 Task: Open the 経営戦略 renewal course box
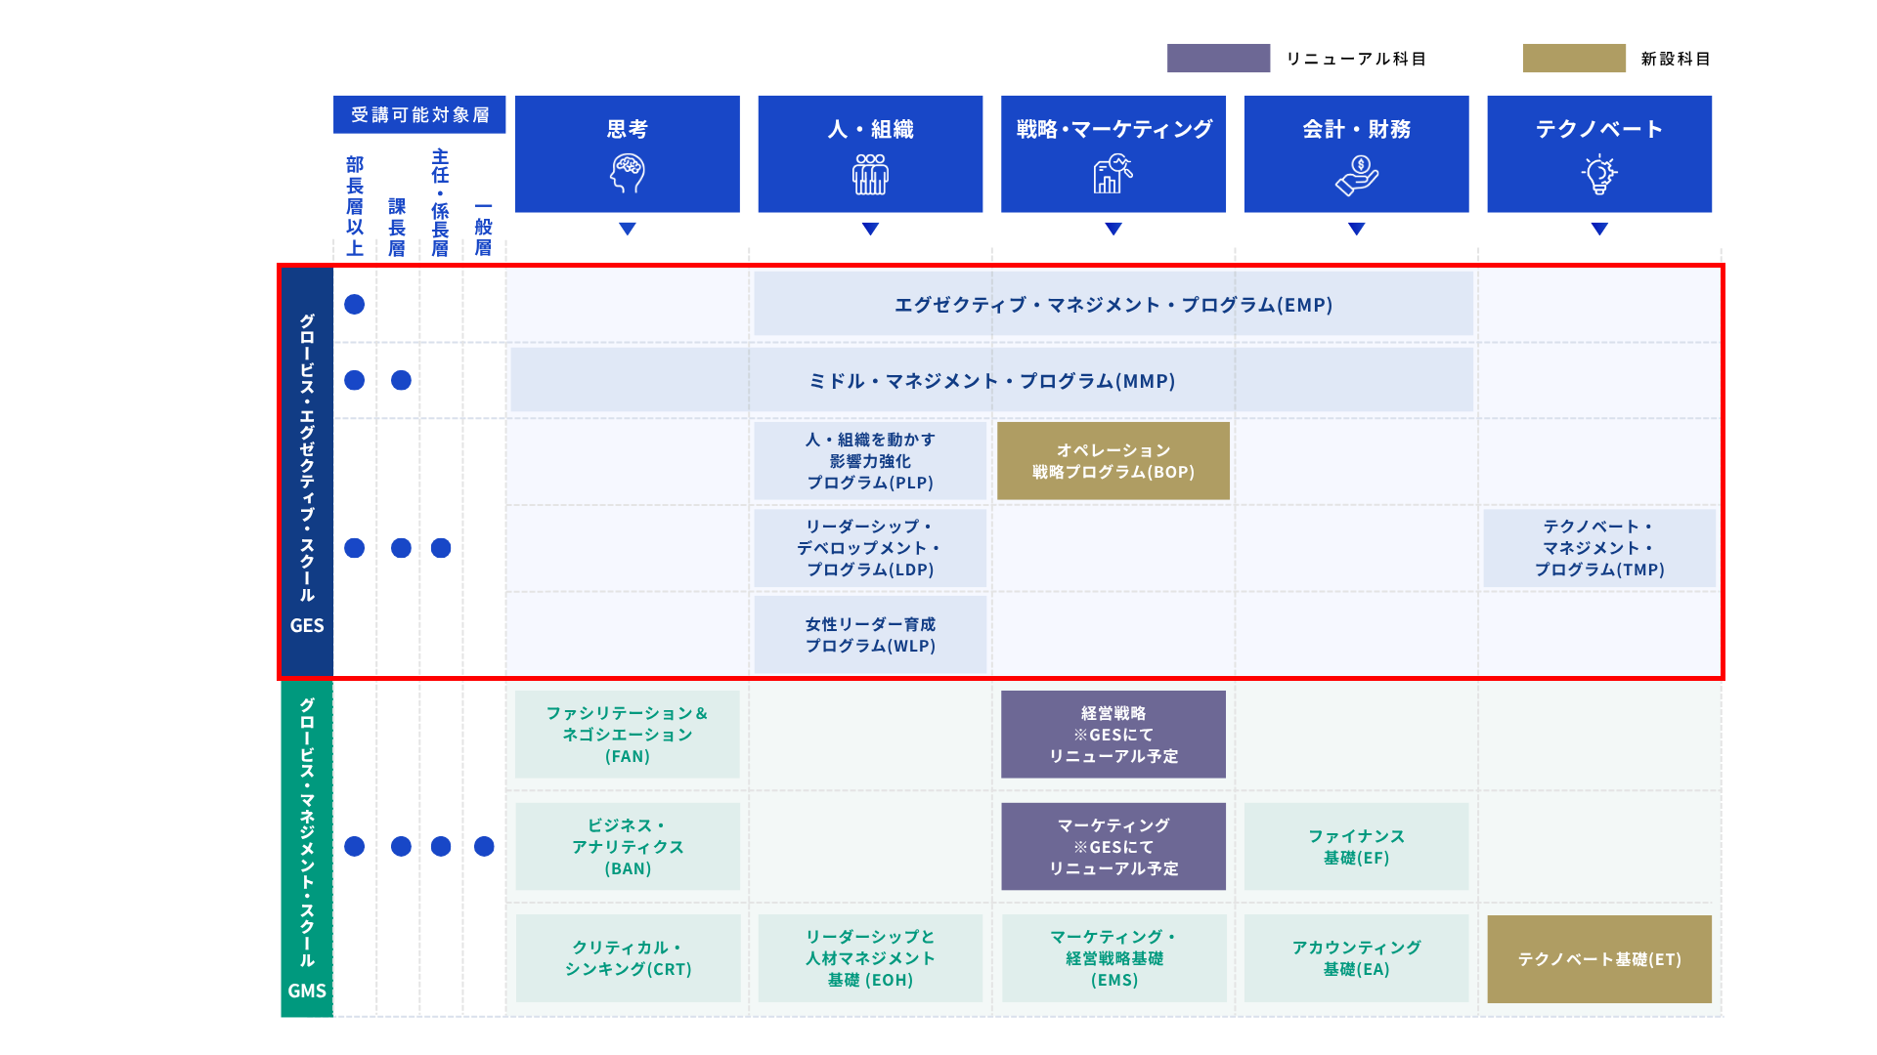(x=1113, y=735)
